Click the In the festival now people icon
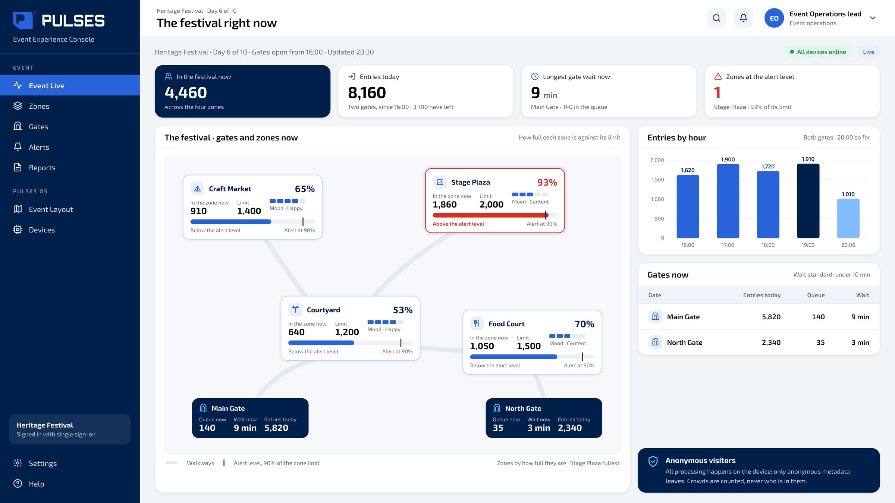 point(169,76)
